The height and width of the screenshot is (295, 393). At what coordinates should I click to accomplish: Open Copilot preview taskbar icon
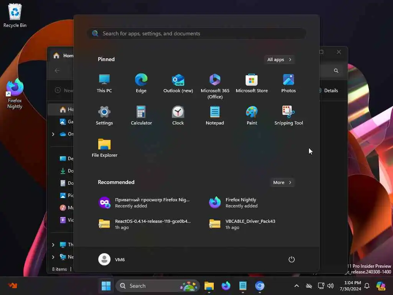(x=381, y=286)
